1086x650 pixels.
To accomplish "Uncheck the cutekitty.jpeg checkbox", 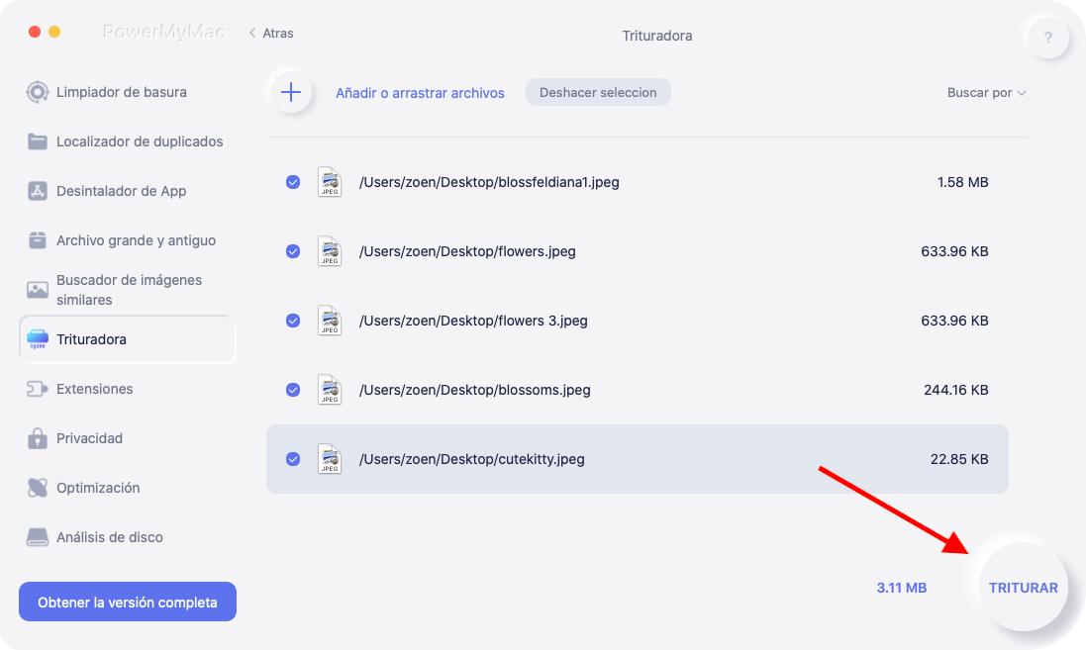I will (x=293, y=459).
